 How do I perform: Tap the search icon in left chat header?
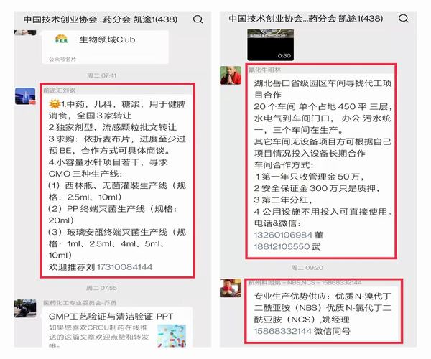click(198, 19)
